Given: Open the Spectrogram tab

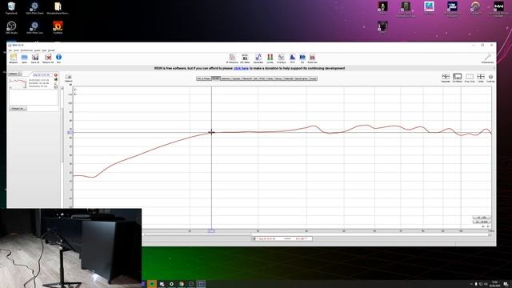Looking at the screenshot, I should pos(302,78).
